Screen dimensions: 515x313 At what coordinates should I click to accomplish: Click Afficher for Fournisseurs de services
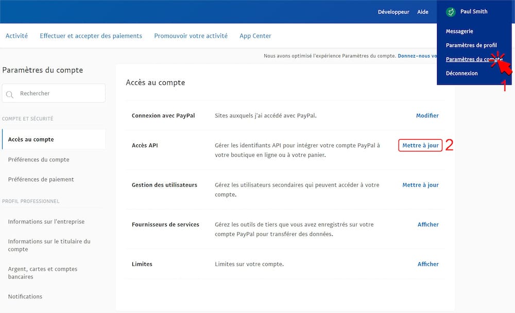(x=428, y=225)
